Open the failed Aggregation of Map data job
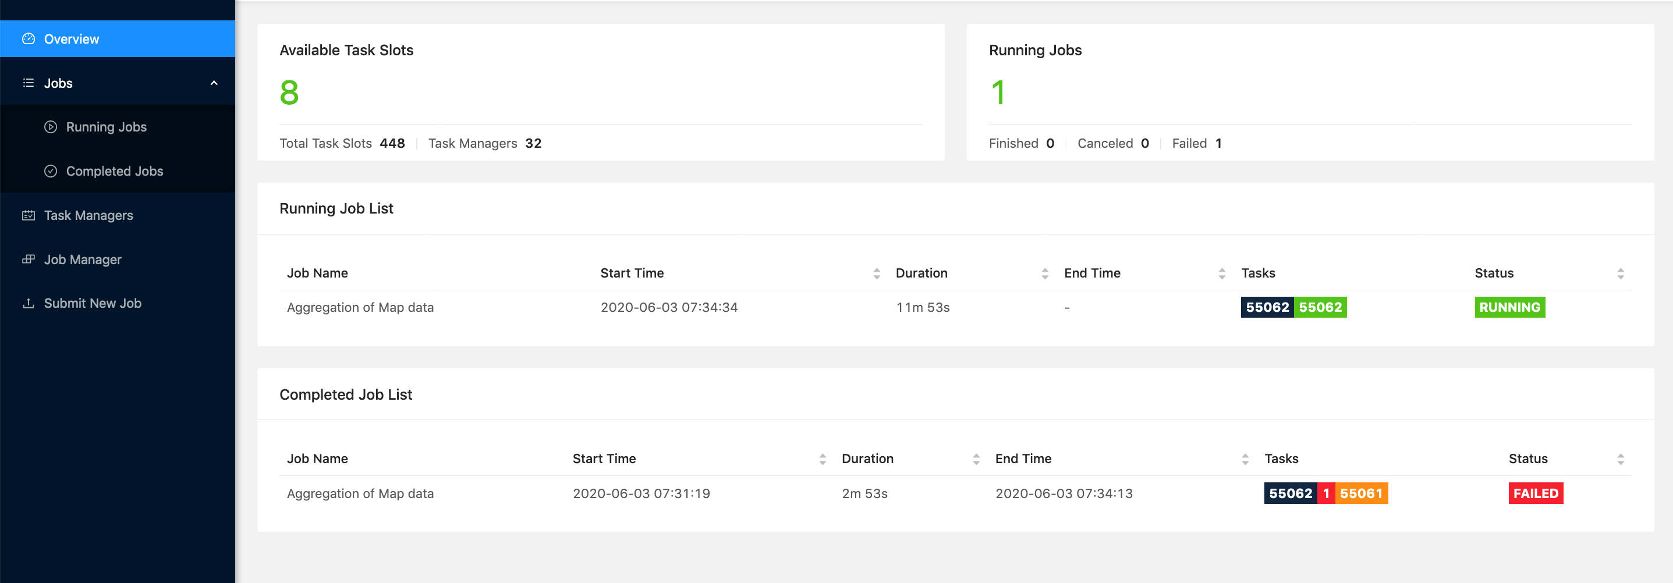This screenshot has height=583, width=1673. point(360,493)
